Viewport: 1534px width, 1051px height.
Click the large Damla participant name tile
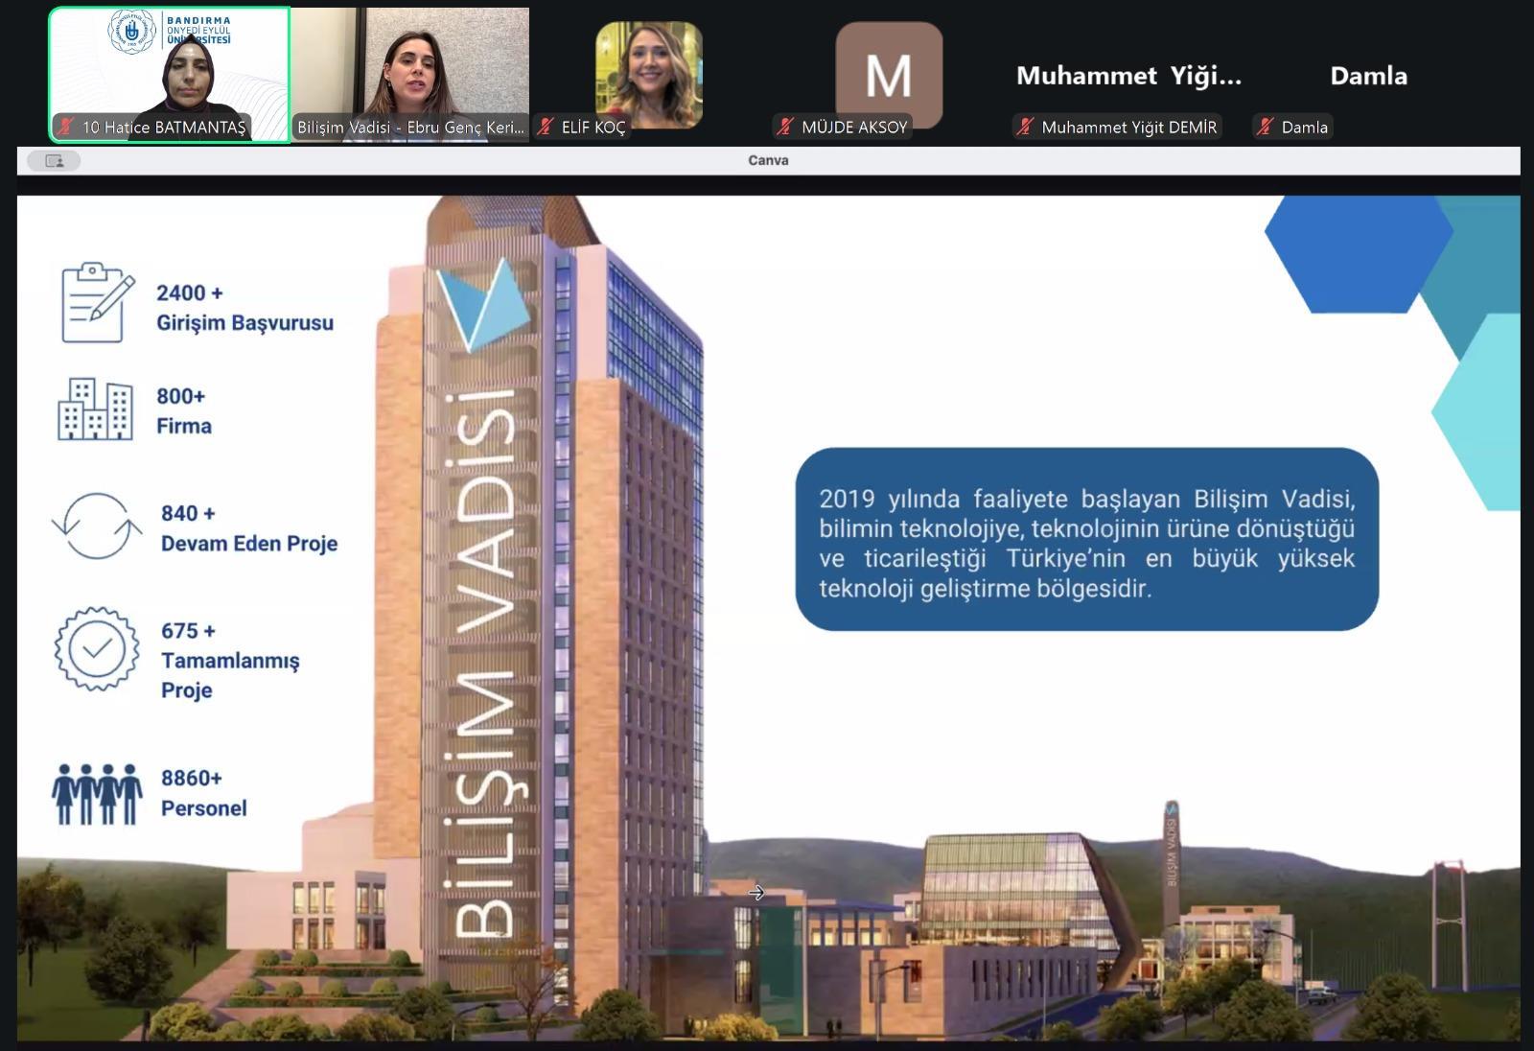pyautogui.click(x=1368, y=76)
